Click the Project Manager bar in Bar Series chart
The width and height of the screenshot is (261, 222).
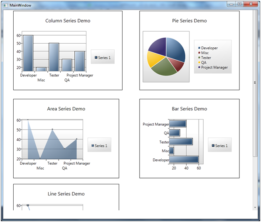(x=177, y=124)
